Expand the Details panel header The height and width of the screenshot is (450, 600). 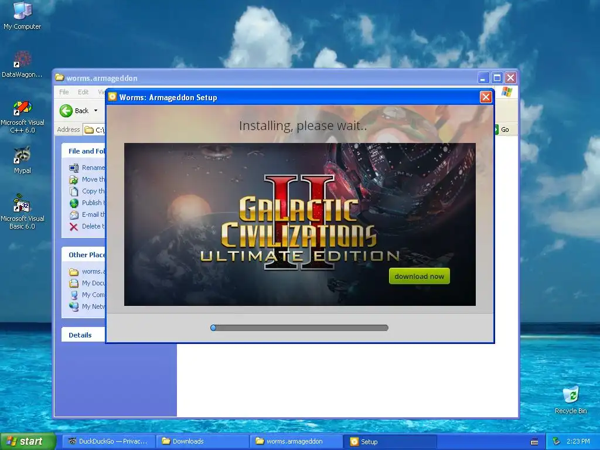coord(83,335)
